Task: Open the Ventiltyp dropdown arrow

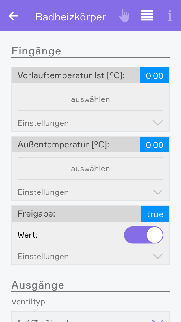Action: (x=158, y=319)
